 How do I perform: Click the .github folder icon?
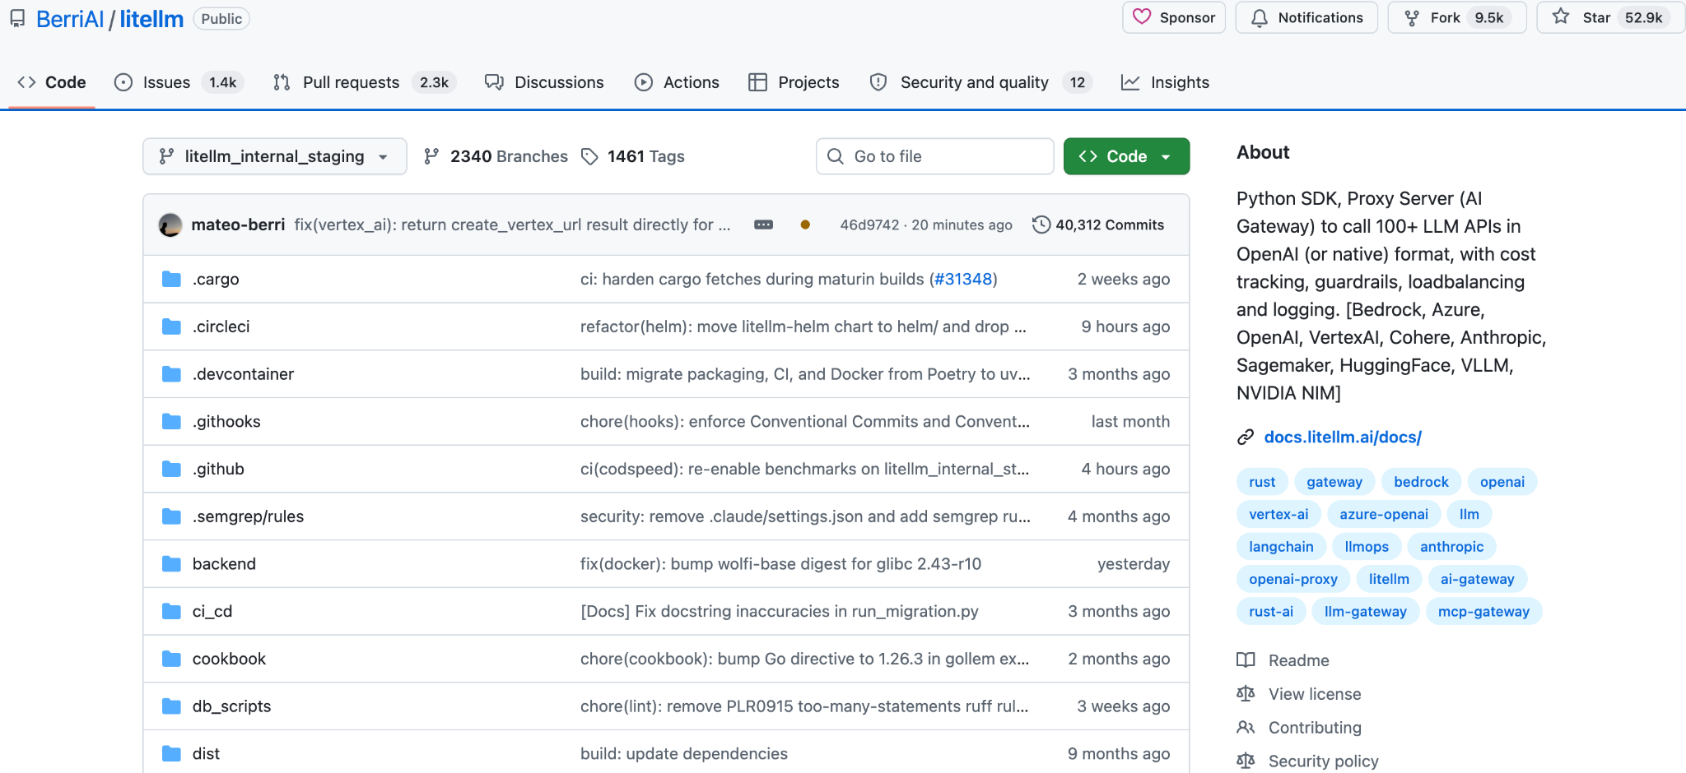pos(171,469)
